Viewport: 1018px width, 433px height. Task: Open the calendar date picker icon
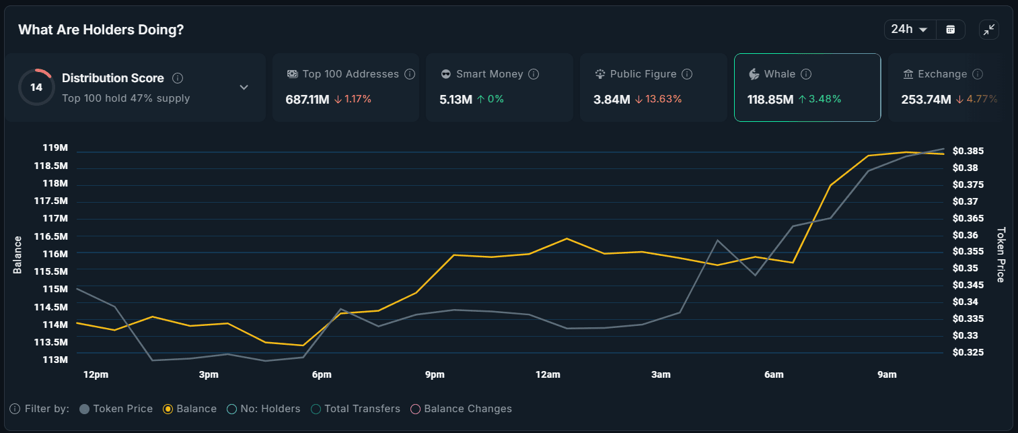click(951, 29)
